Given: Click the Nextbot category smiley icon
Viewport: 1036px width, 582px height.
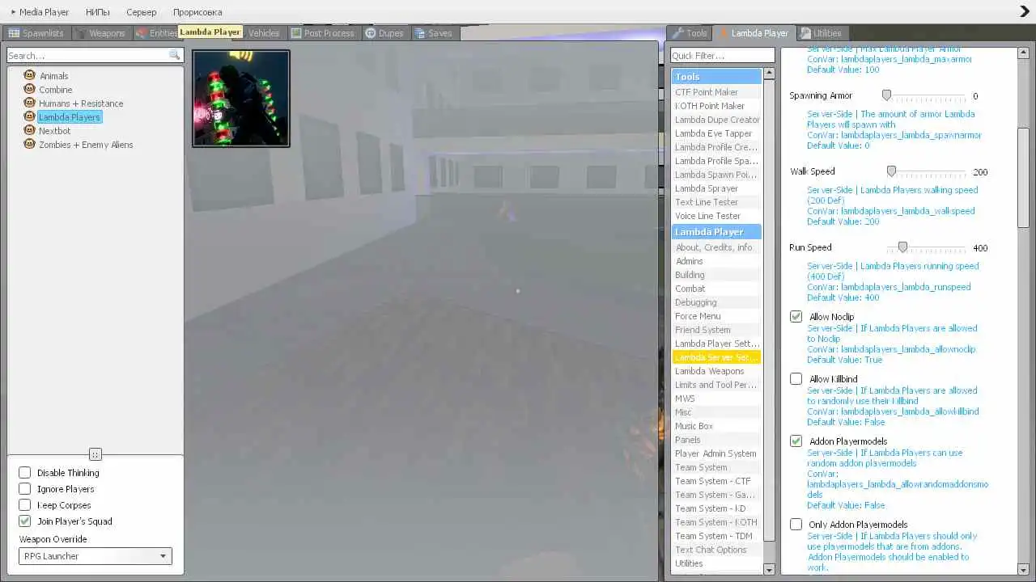Looking at the screenshot, I should pyautogui.click(x=30, y=130).
